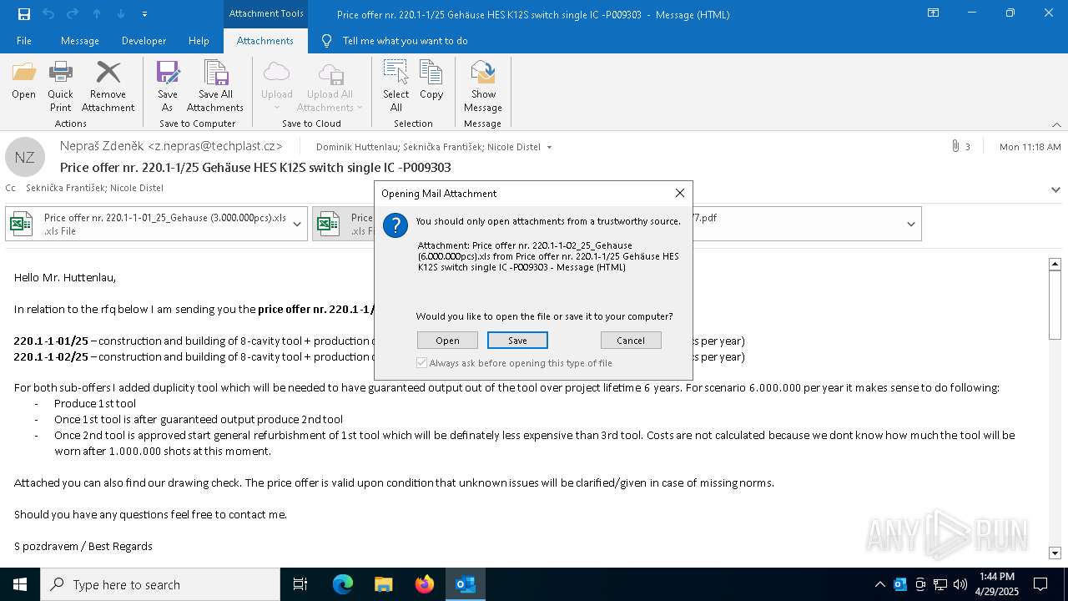Image resolution: width=1068 pixels, height=601 pixels.
Task: Click the Save icon in title bar
Action: [x=24, y=14]
